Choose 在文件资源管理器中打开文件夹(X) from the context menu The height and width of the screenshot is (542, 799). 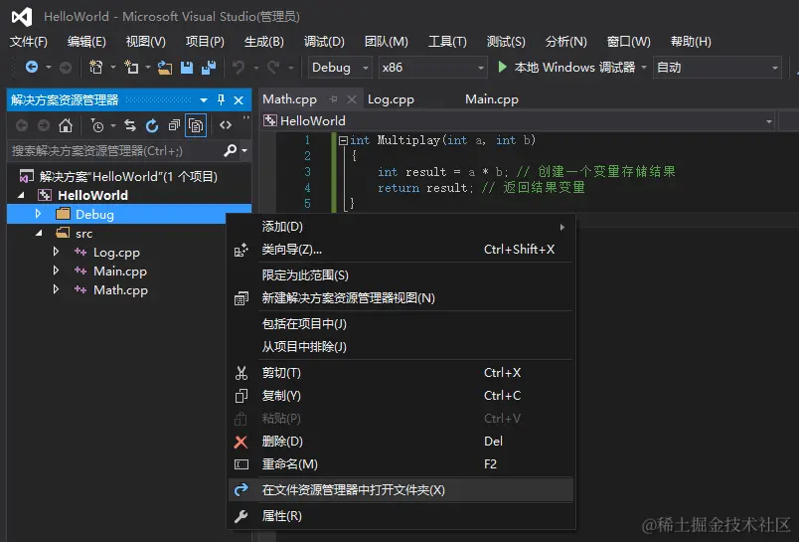(401, 490)
